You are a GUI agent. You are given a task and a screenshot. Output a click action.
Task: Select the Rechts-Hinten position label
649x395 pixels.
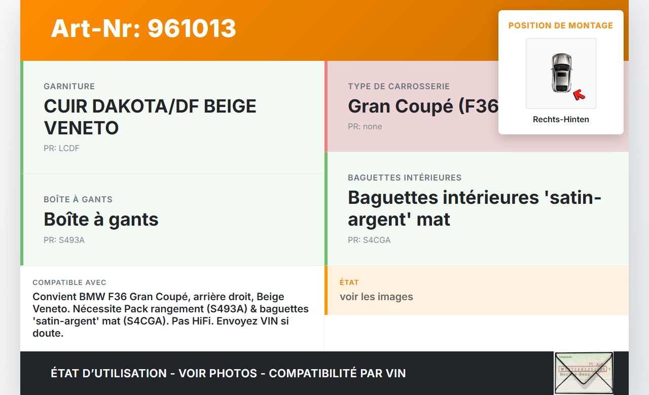pos(561,120)
